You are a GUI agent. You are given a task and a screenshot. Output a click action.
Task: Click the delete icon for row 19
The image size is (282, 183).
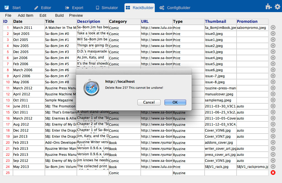(273, 136)
